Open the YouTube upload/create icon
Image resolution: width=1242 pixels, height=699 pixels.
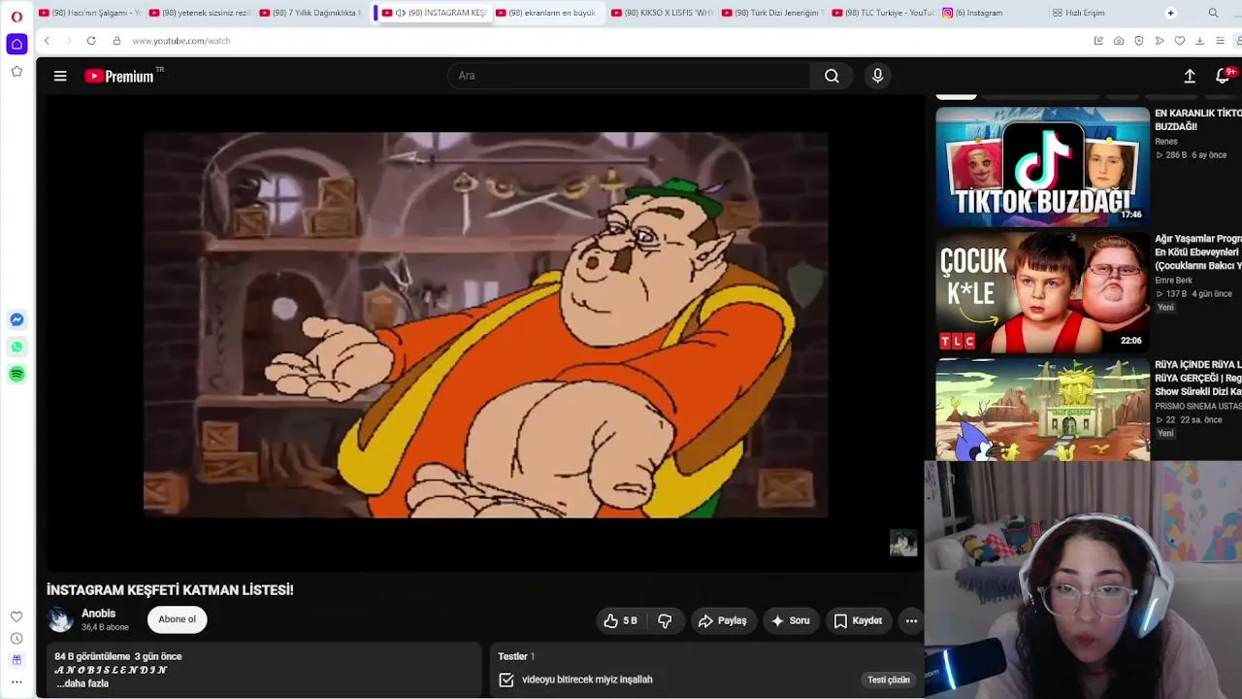tap(1190, 76)
